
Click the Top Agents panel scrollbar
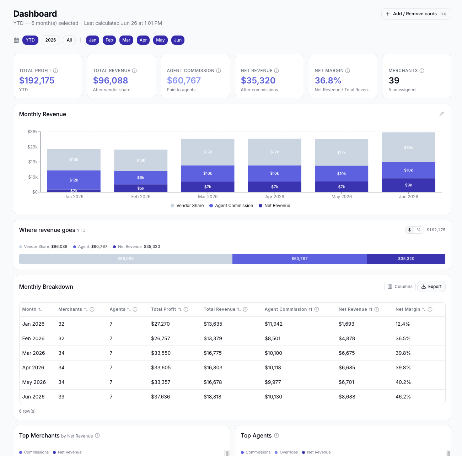click(449, 453)
